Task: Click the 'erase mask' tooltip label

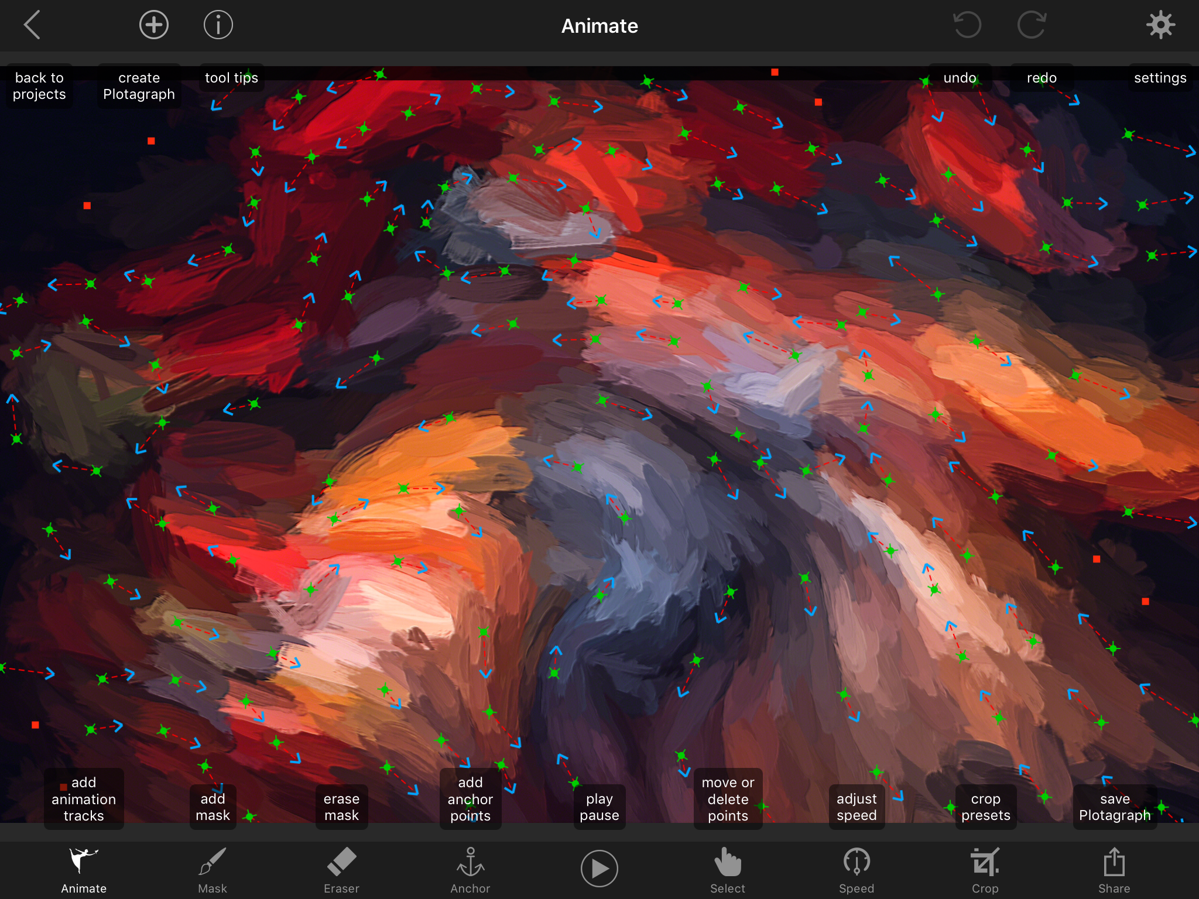Action: point(341,807)
